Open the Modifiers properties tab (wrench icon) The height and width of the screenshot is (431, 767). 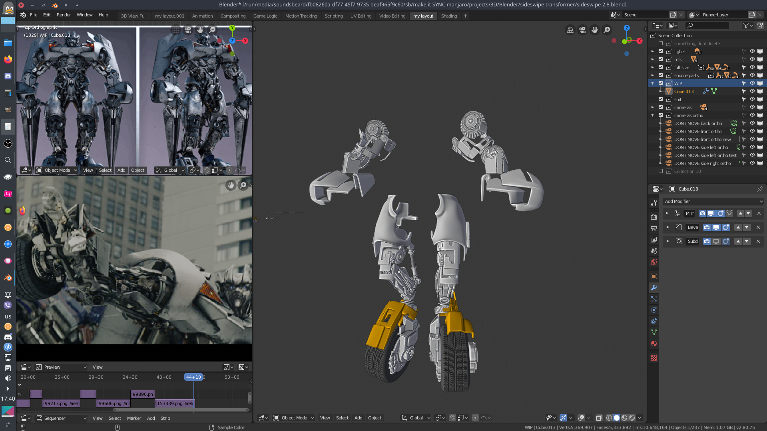[x=654, y=288]
